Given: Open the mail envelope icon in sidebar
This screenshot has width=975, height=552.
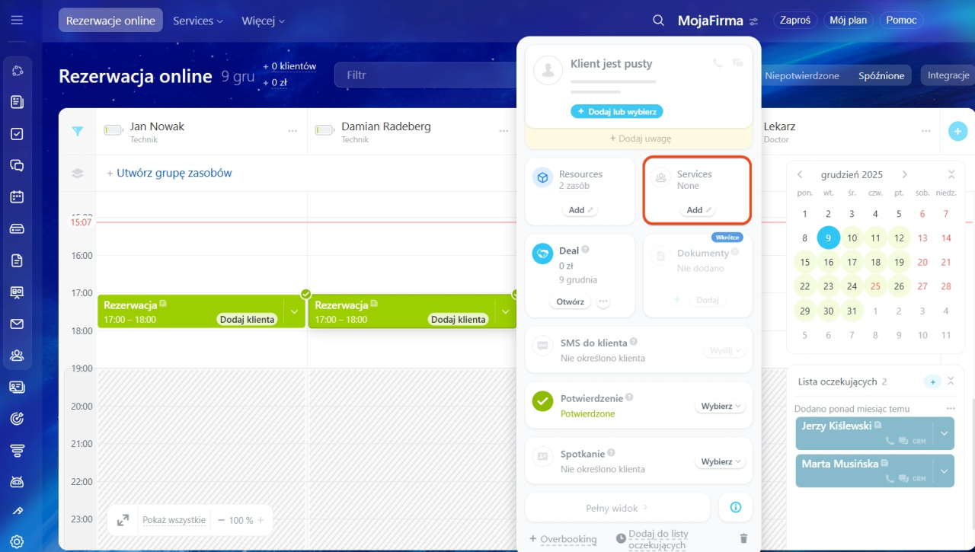Looking at the screenshot, I should [x=17, y=324].
